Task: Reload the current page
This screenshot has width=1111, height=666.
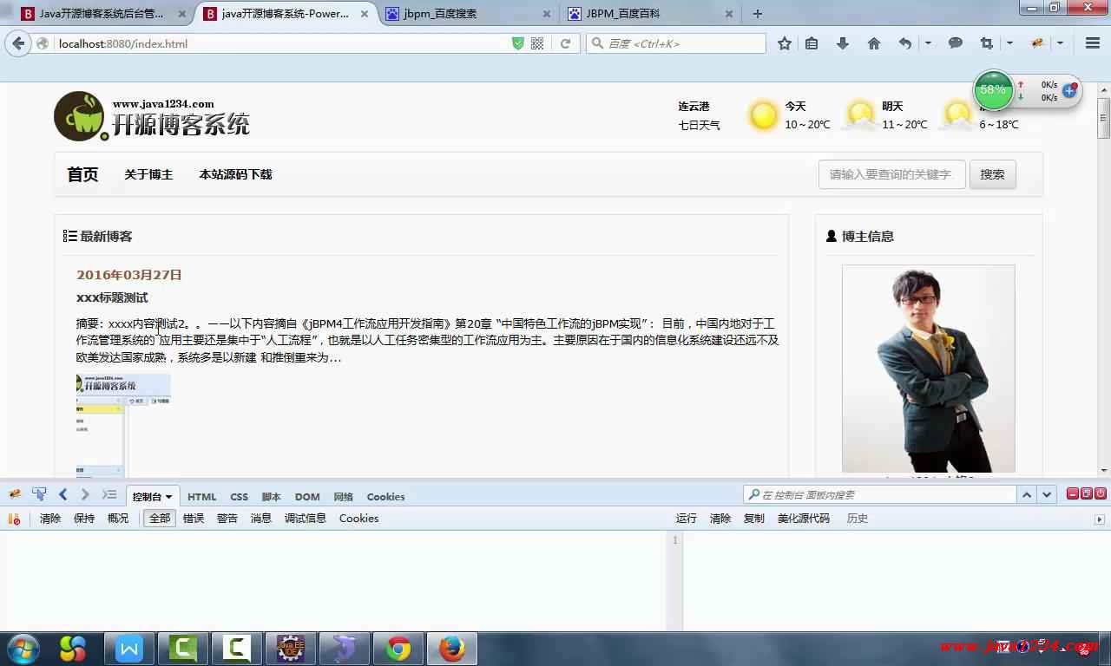Action: (565, 43)
